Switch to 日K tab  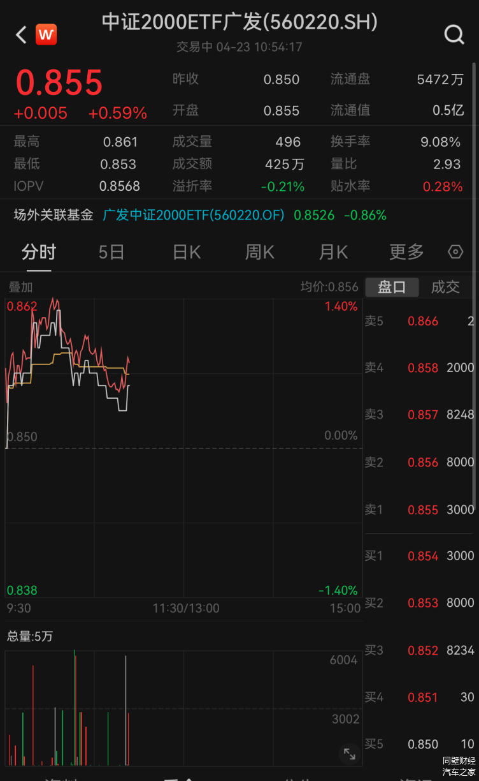coord(187,252)
